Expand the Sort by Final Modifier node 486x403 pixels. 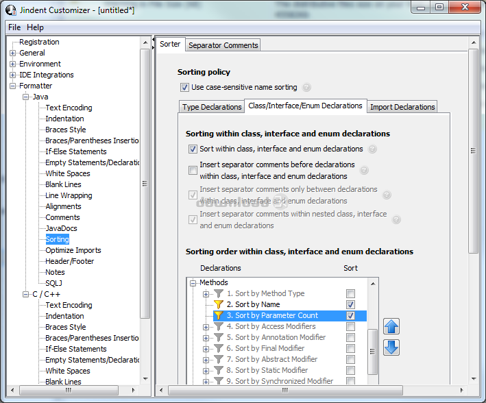click(206, 349)
